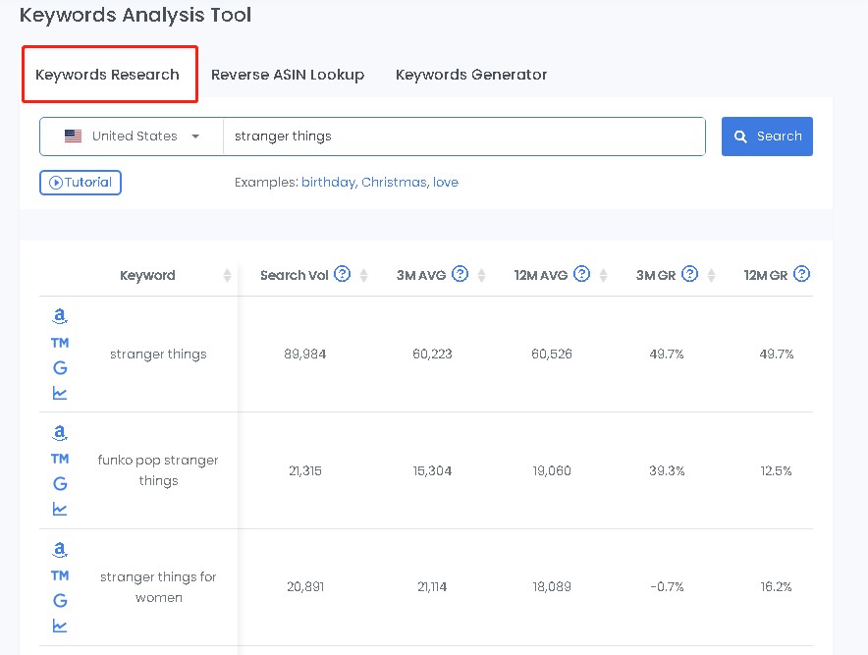The height and width of the screenshot is (655, 868).
Task: Open Google search icon for stranger things row
Action: pyautogui.click(x=60, y=367)
